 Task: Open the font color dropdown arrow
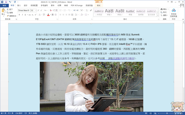(x=50, y=15)
